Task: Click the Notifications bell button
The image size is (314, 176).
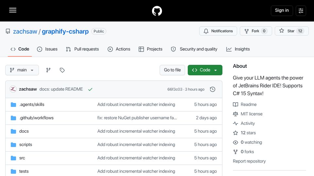Action: point(218,31)
